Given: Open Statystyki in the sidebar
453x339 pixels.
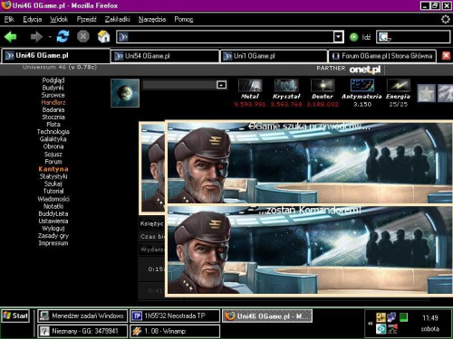Looking at the screenshot, I should tap(53, 176).
